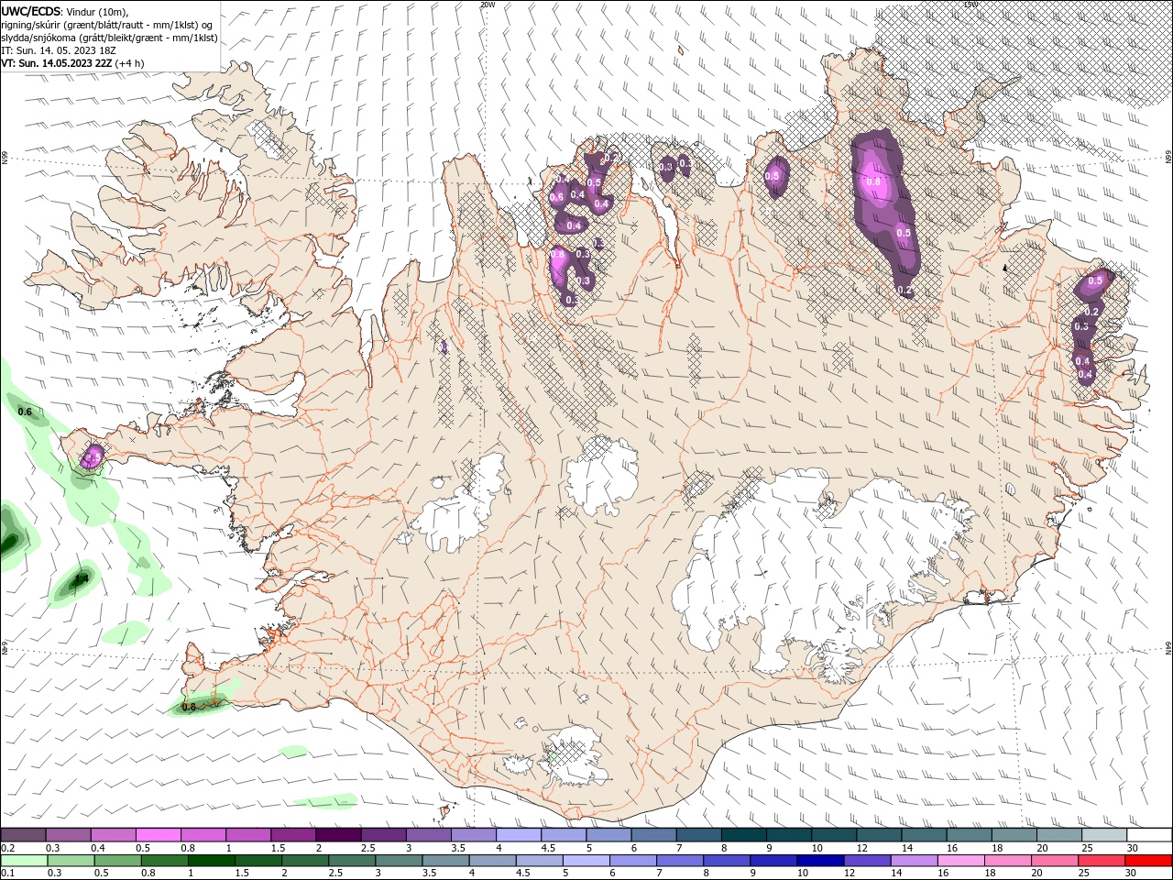
Task: Click the 0.3 value on the east coast snow patch
Action: [x=1080, y=326]
